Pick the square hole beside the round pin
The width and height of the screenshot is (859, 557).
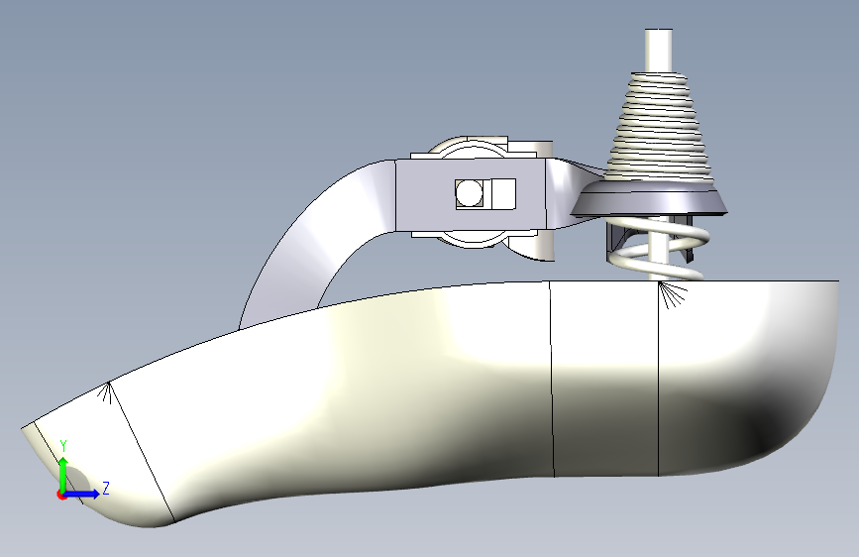coord(503,194)
